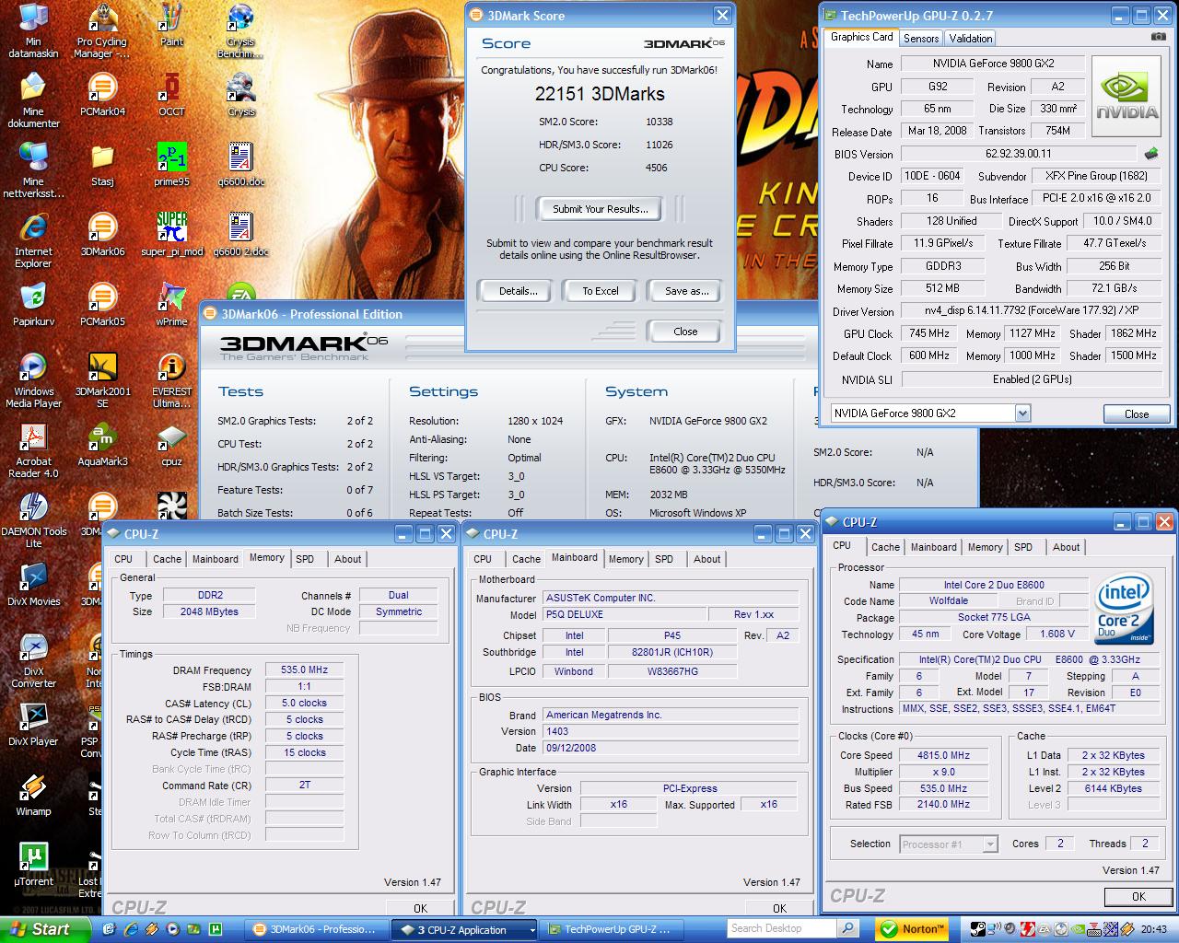Click the Norton taskbar button
The height and width of the screenshot is (943, 1179).
pyautogui.click(x=914, y=929)
